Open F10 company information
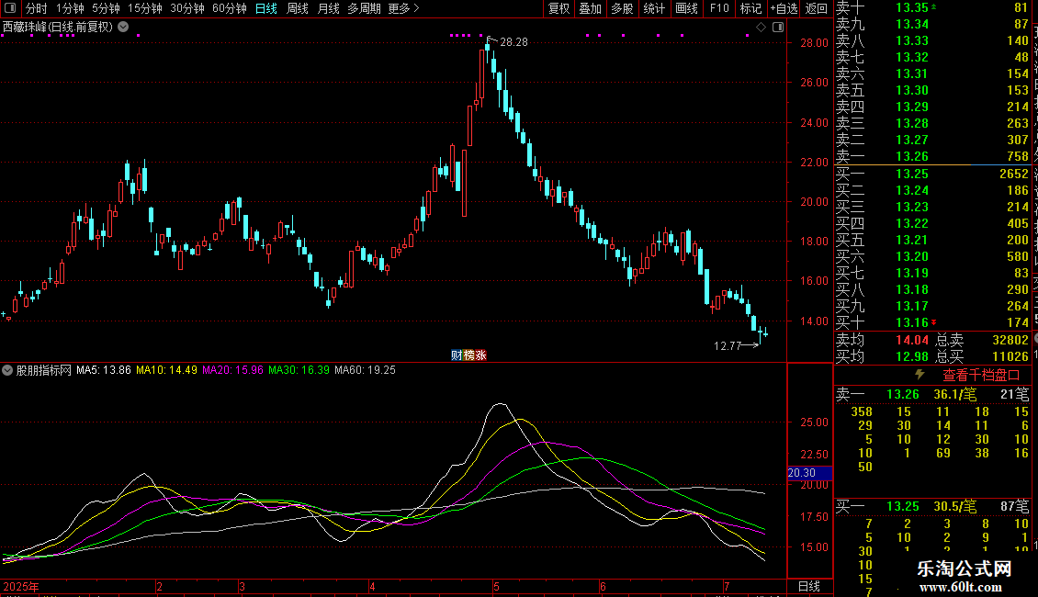 click(x=719, y=8)
